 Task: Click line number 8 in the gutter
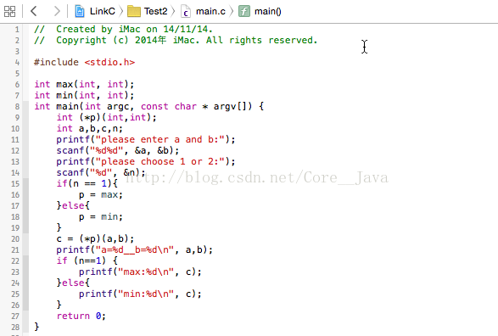pyautogui.click(x=17, y=106)
